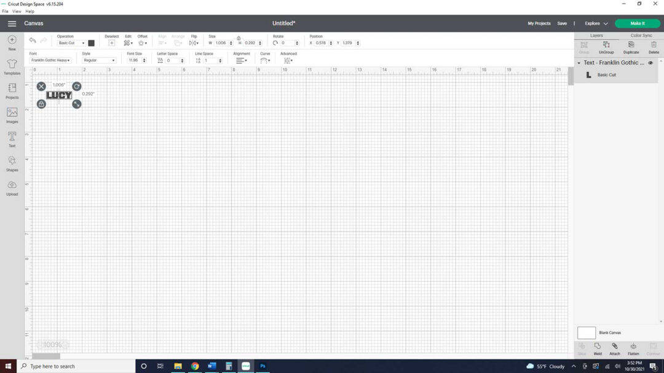Collapse the Text - Franklin Gothic layer group
The height and width of the screenshot is (373, 664).
579,63
